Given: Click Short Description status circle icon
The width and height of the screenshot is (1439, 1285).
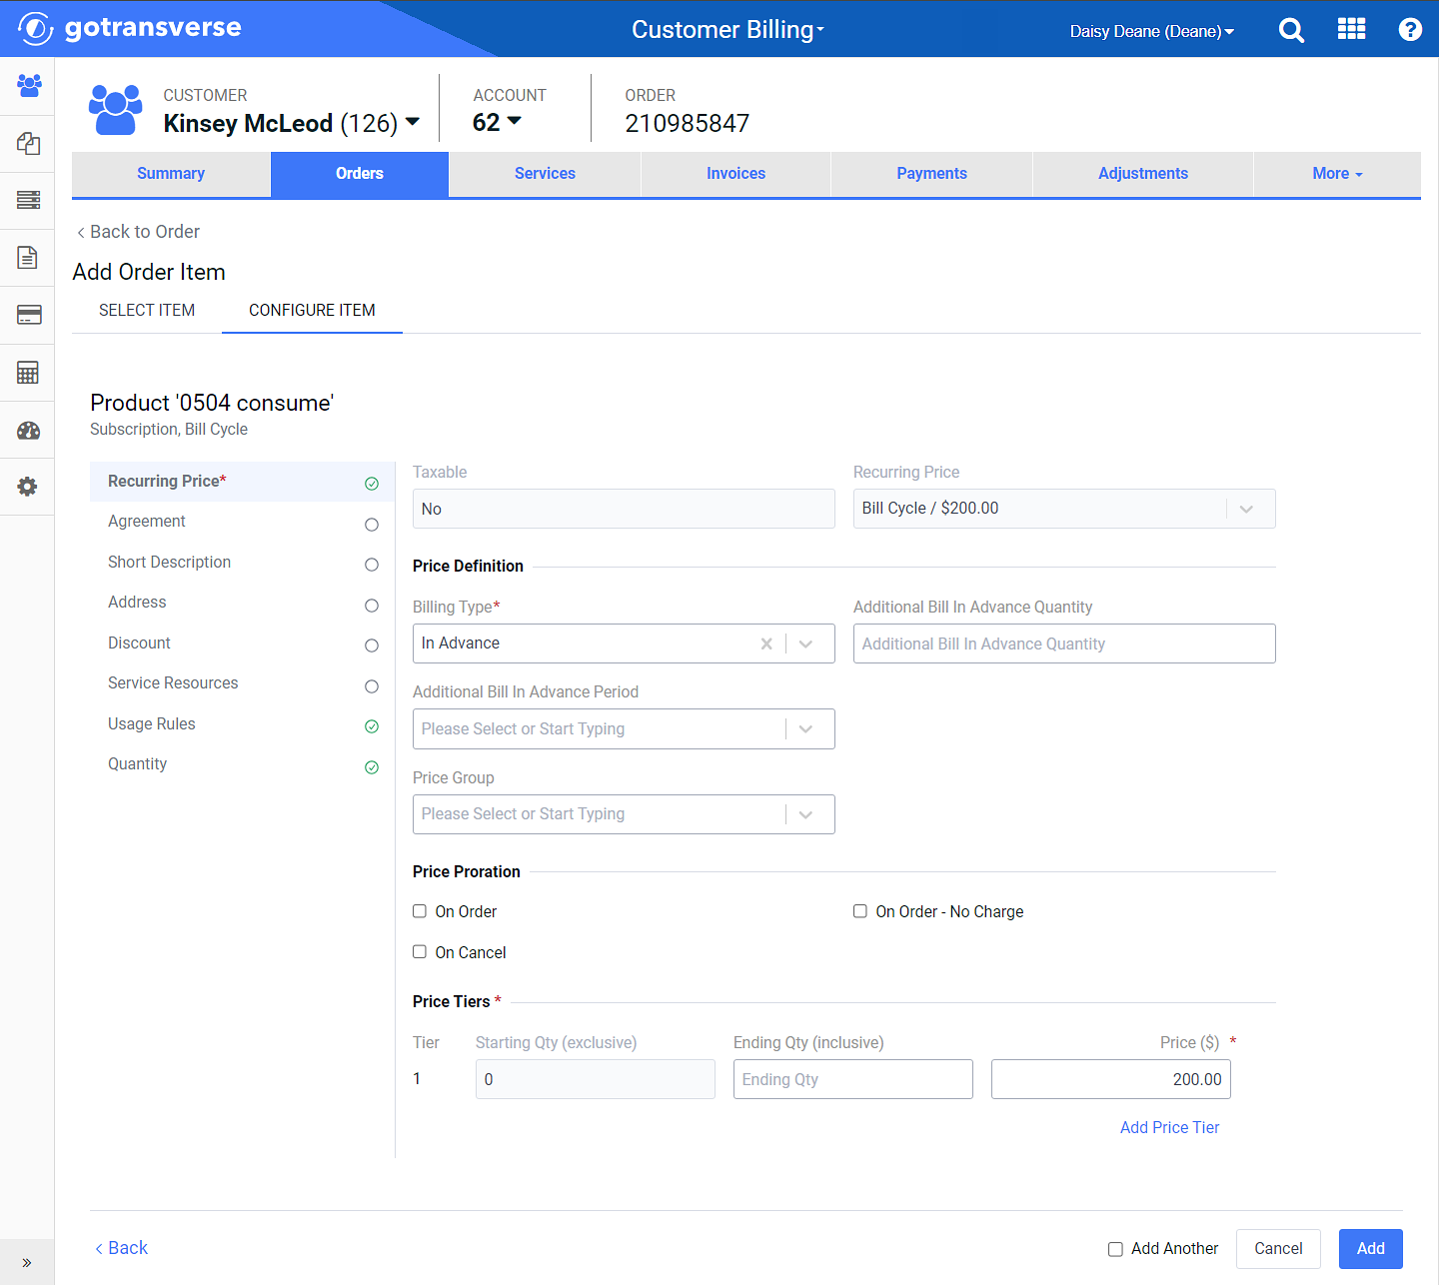Looking at the screenshot, I should [x=372, y=565].
